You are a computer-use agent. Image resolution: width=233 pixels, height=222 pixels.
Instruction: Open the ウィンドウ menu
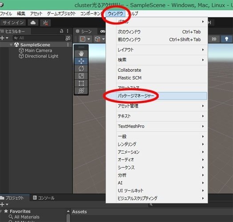115,14
